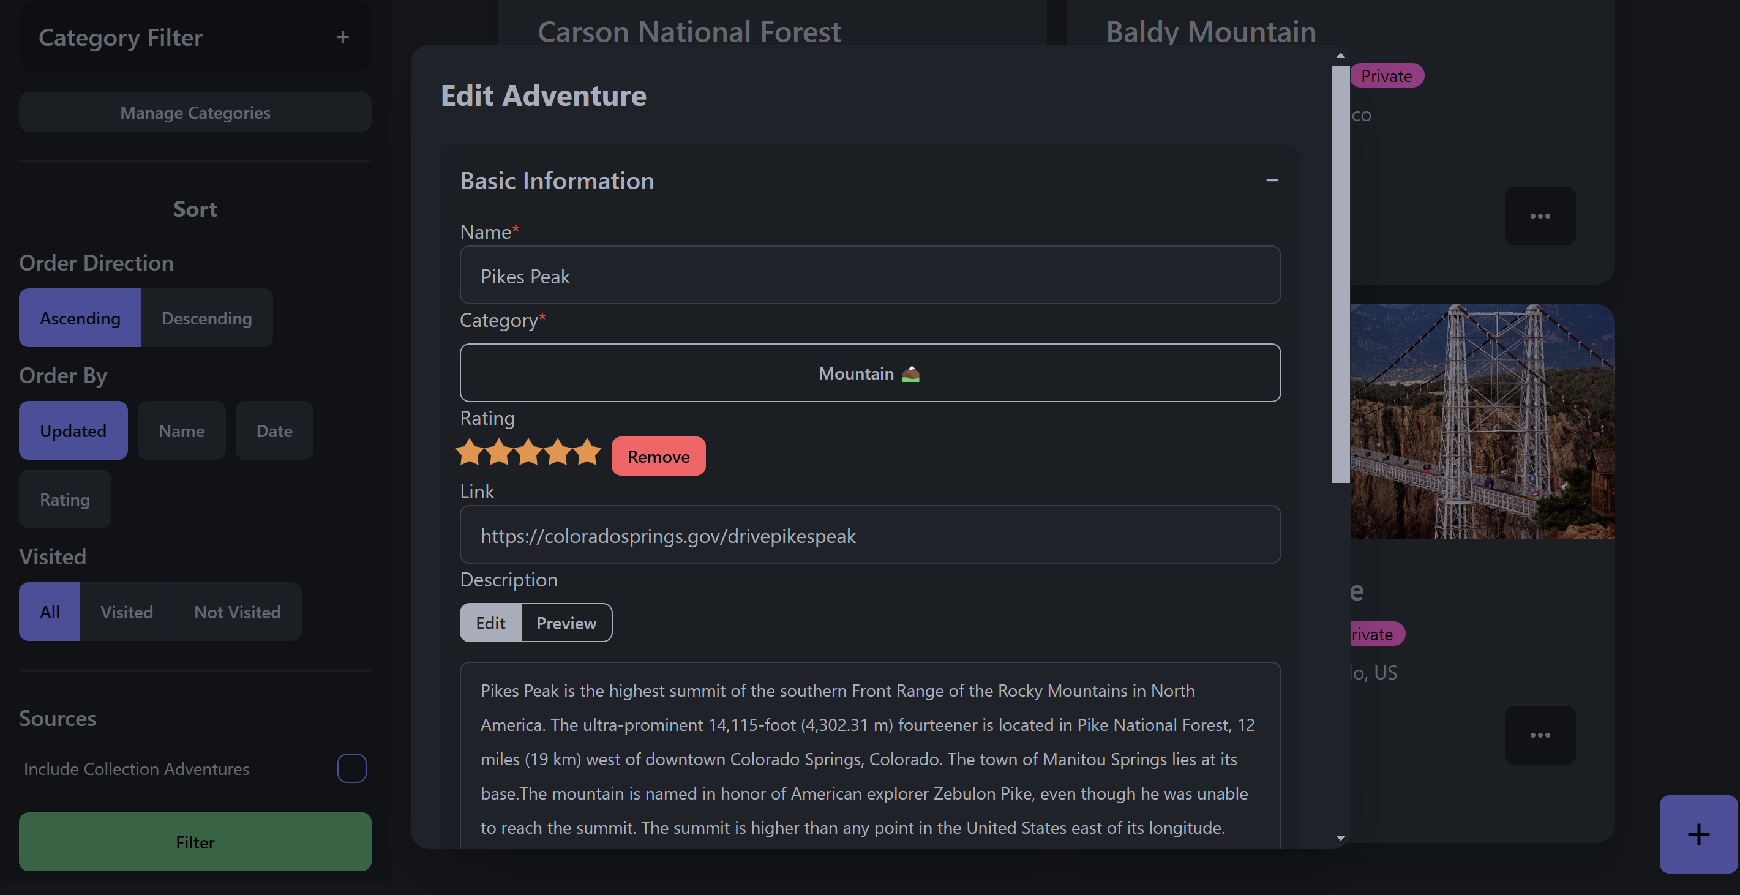Viewport: 1740px width, 895px height.
Task: Switch to description Preview tab
Action: click(566, 623)
